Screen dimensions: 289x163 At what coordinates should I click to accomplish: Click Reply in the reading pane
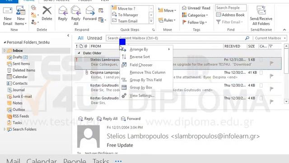coord(86,119)
